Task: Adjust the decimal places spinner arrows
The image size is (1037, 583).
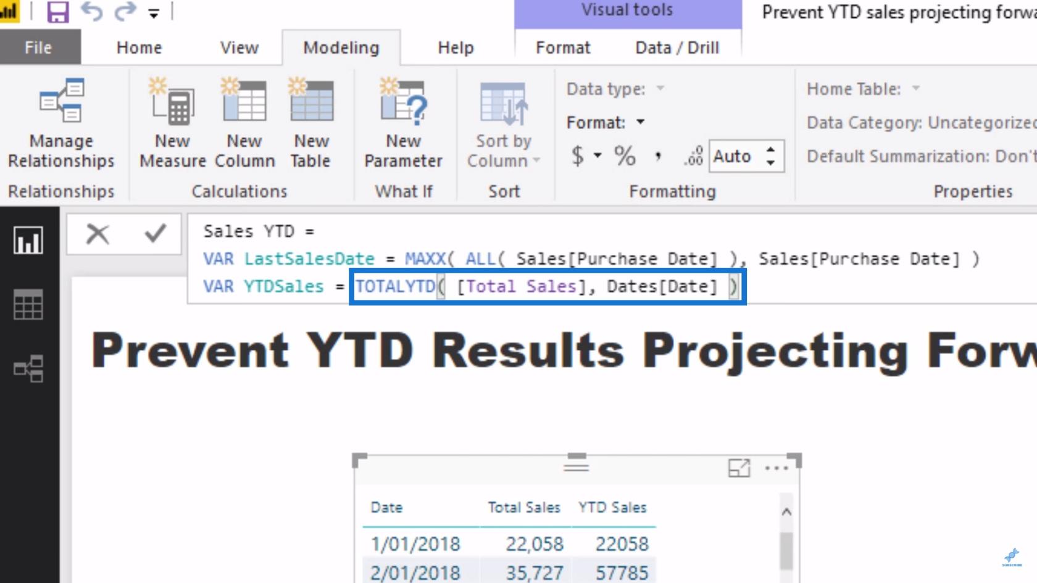Action: [770, 156]
